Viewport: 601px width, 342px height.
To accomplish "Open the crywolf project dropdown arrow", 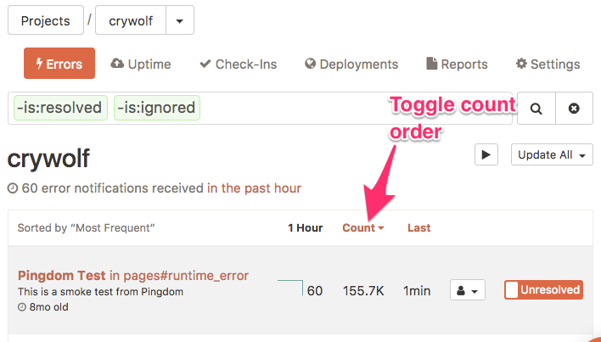I will [178, 21].
